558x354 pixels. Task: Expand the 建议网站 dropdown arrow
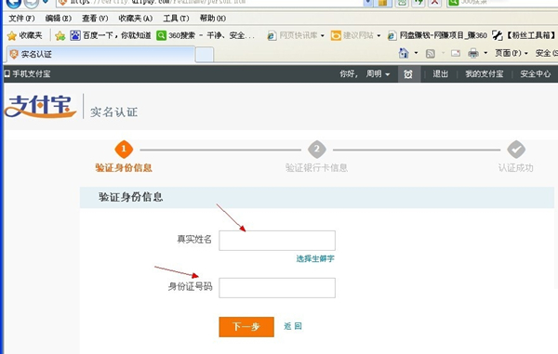379,35
